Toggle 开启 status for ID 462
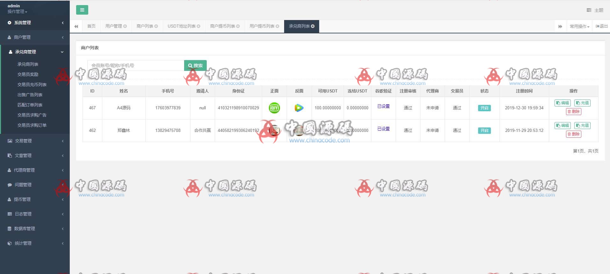 484,131
